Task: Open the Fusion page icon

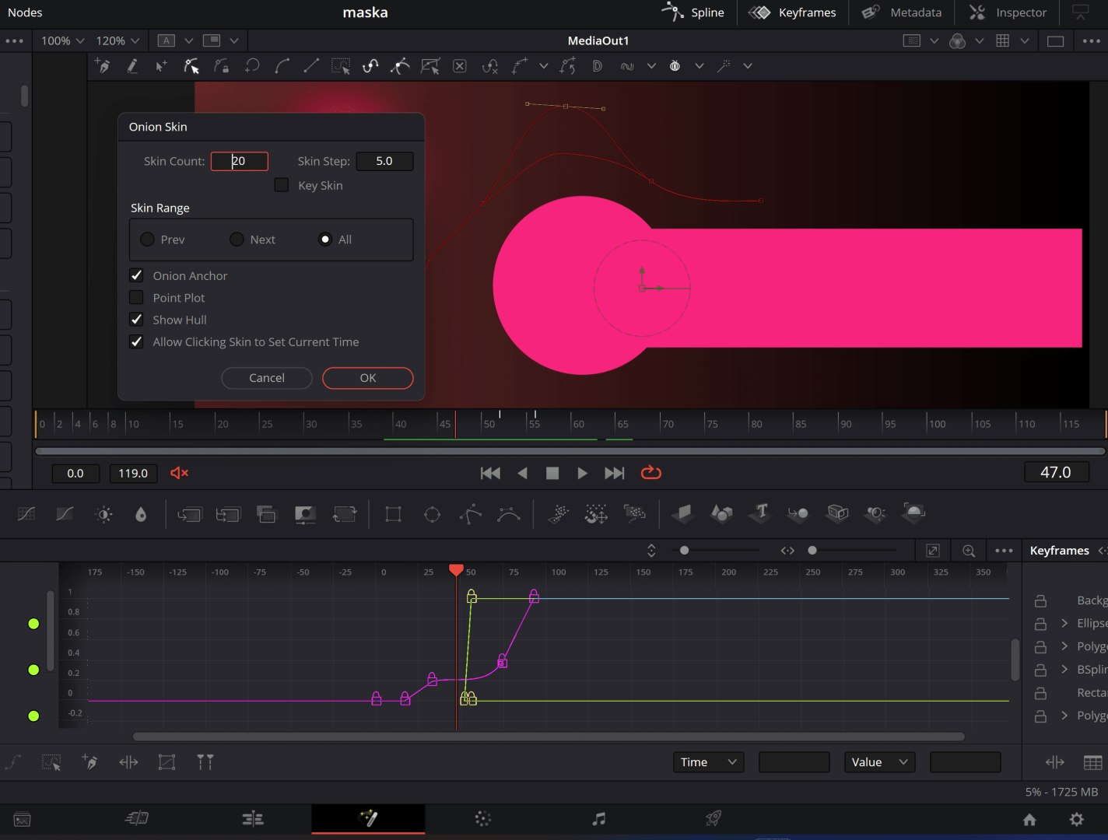Action: (x=368, y=818)
